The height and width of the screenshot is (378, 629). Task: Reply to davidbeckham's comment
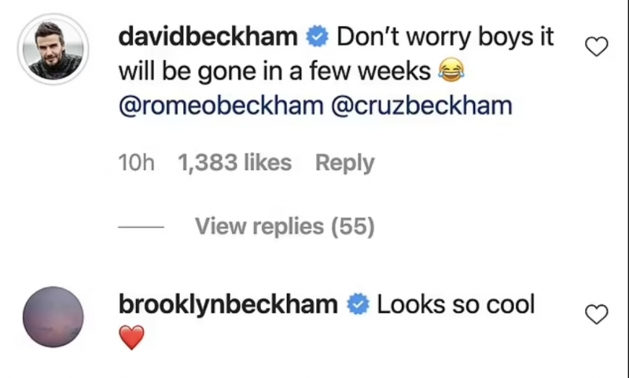(344, 163)
